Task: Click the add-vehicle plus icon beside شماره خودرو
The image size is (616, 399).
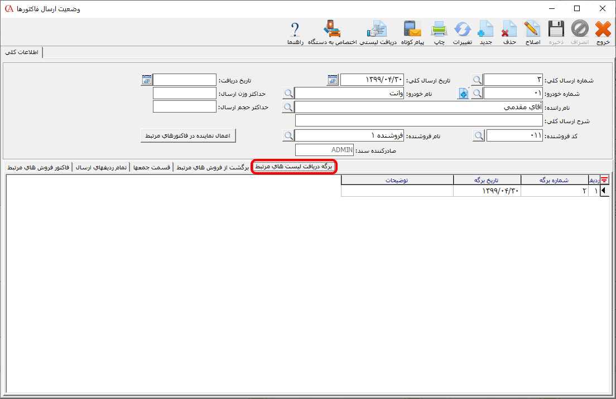Action: (463, 94)
